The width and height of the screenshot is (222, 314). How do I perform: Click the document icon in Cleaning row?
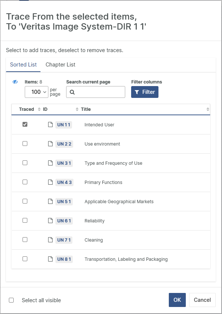pos(51,240)
